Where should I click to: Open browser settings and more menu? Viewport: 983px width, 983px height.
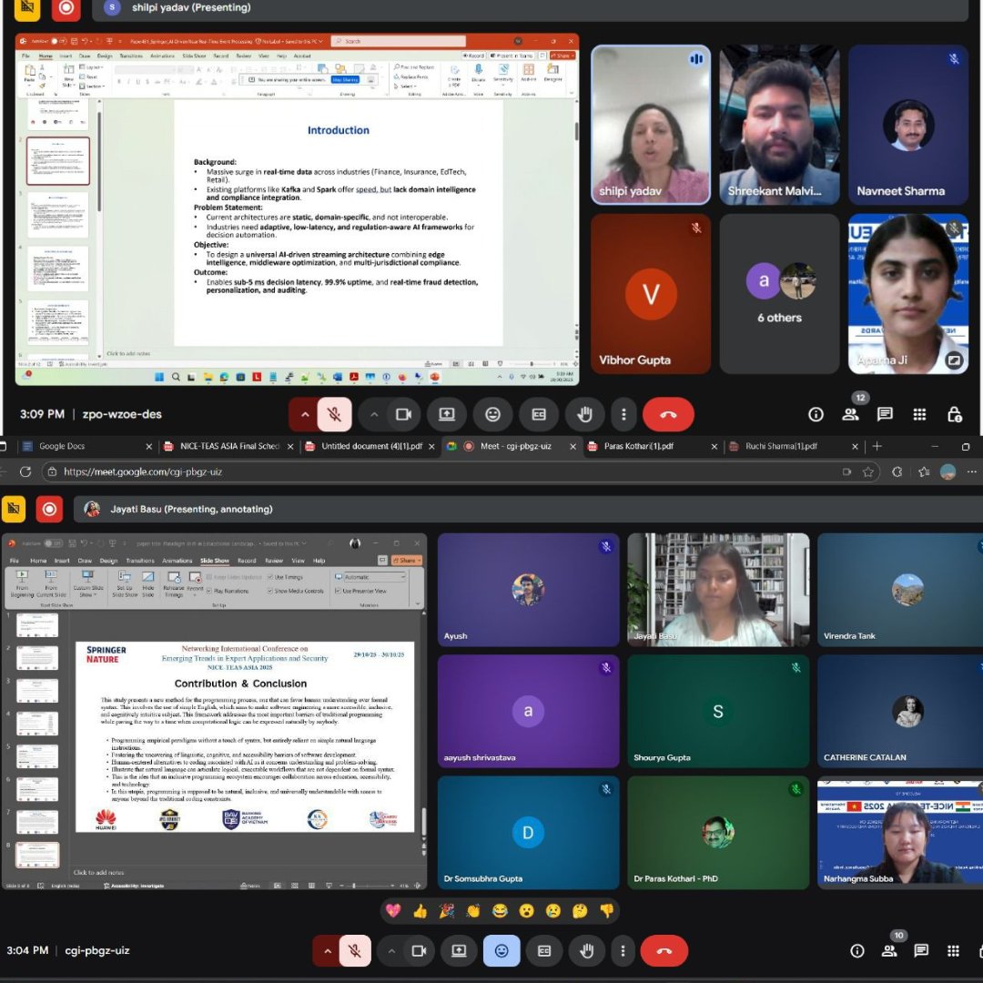[972, 472]
